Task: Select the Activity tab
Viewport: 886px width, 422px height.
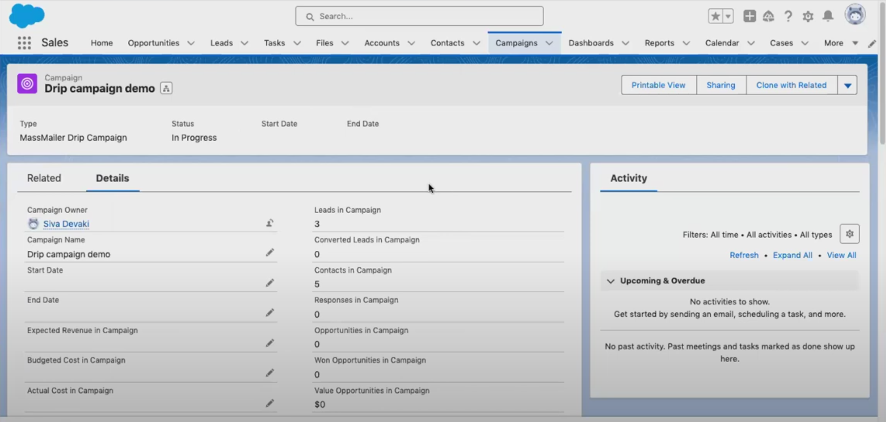Action: coord(628,178)
